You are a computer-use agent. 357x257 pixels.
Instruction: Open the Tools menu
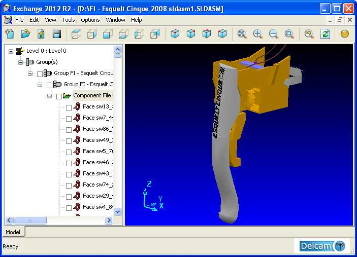[x=69, y=20]
